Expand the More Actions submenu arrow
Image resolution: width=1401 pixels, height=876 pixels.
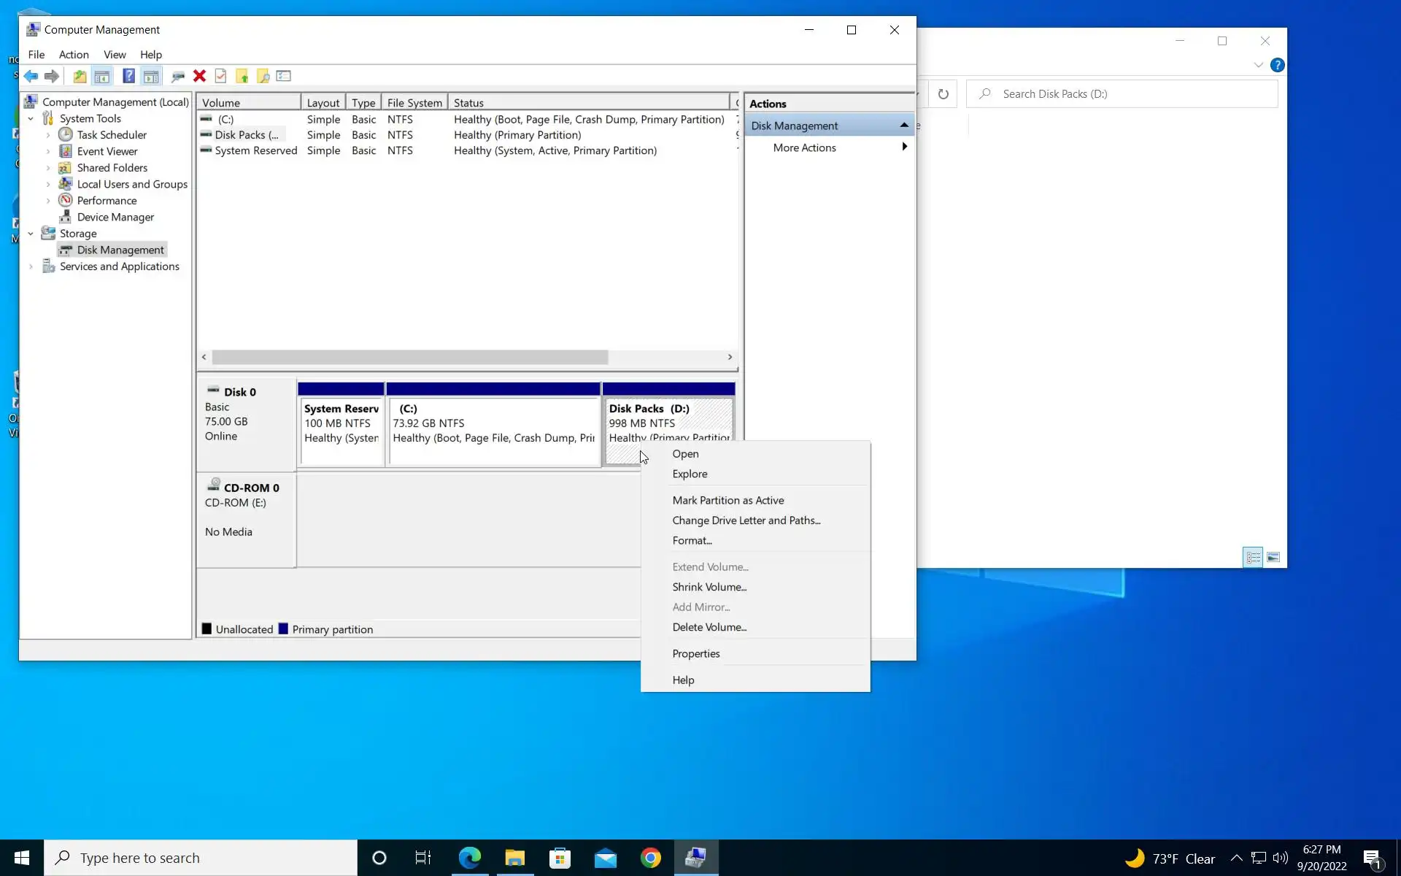pyautogui.click(x=904, y=147)
